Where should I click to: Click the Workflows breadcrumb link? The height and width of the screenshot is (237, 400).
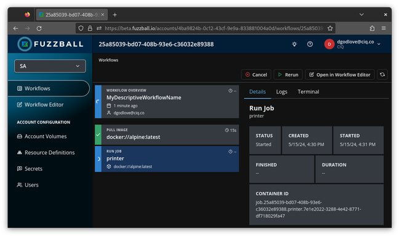pos(108,60)
